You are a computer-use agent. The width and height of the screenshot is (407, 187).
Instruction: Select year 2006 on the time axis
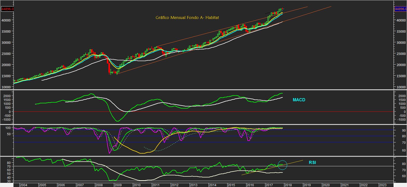click(x=61, y=185)
